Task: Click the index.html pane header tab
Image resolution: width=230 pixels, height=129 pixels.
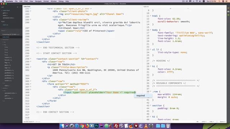Action: click(x=27, y=6)
